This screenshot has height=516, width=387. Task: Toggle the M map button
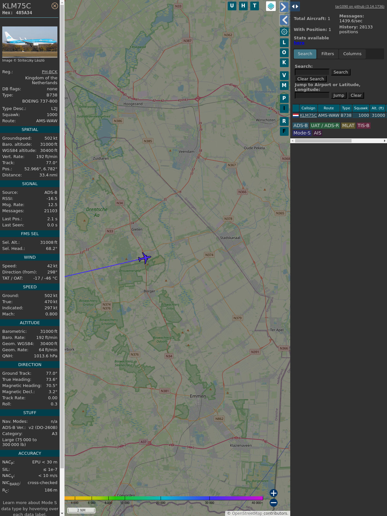coord(284,85)
